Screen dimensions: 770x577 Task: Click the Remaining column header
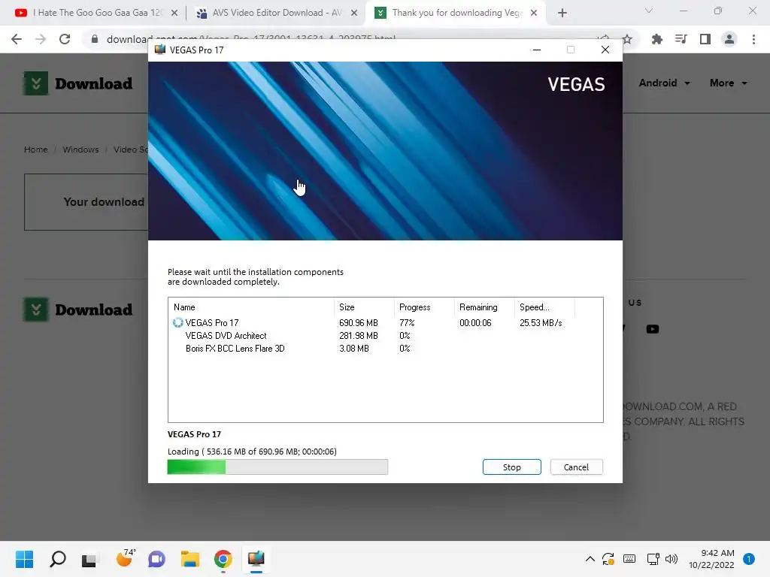tap(484, 307)
